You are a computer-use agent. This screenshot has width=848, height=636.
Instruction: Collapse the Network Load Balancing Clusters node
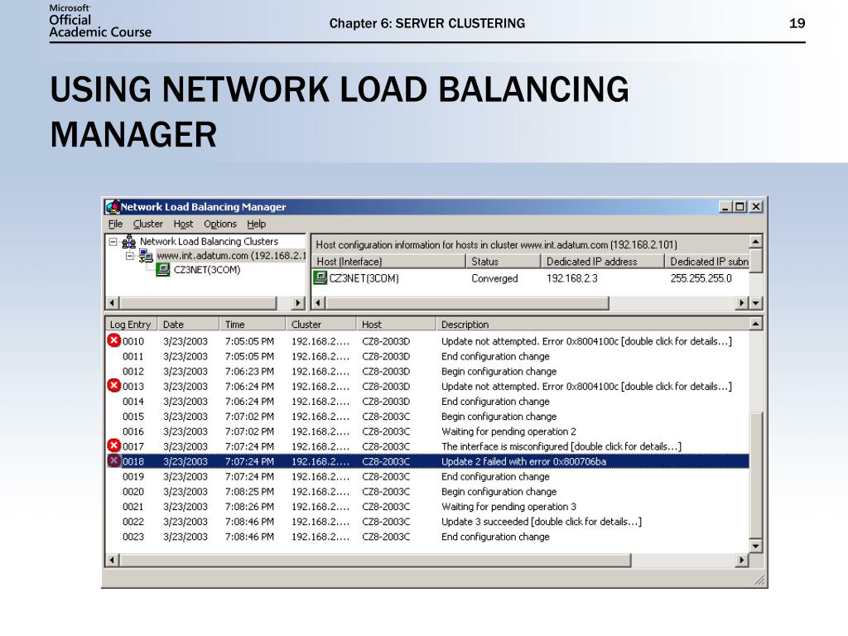tap(113, 242)
